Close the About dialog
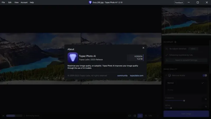Image resolution: width=211 pixels, height=119 pixels. pos(143,48)
